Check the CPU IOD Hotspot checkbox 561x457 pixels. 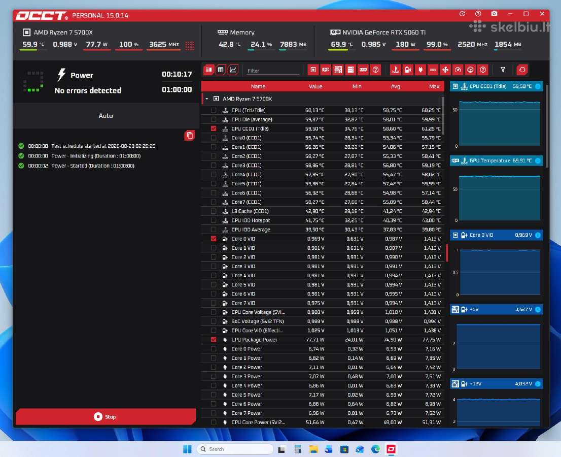point(214,220)
